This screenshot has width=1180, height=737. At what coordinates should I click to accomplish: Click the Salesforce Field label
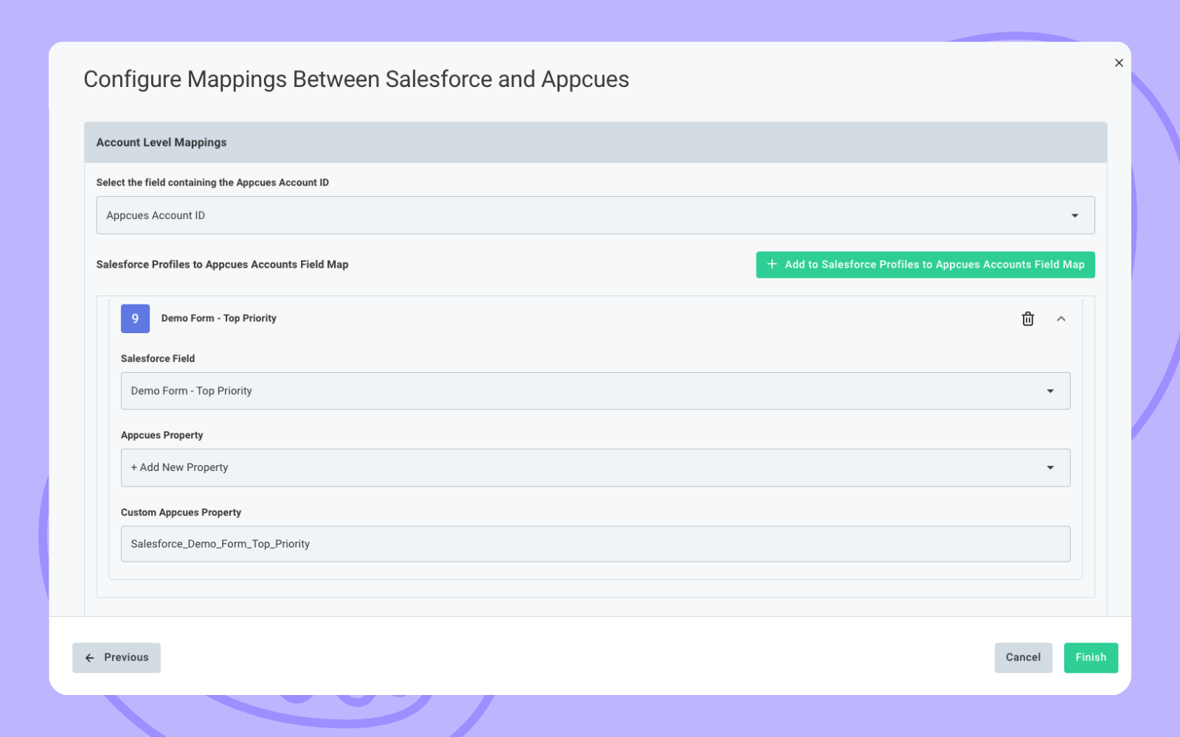coord(158,358)
